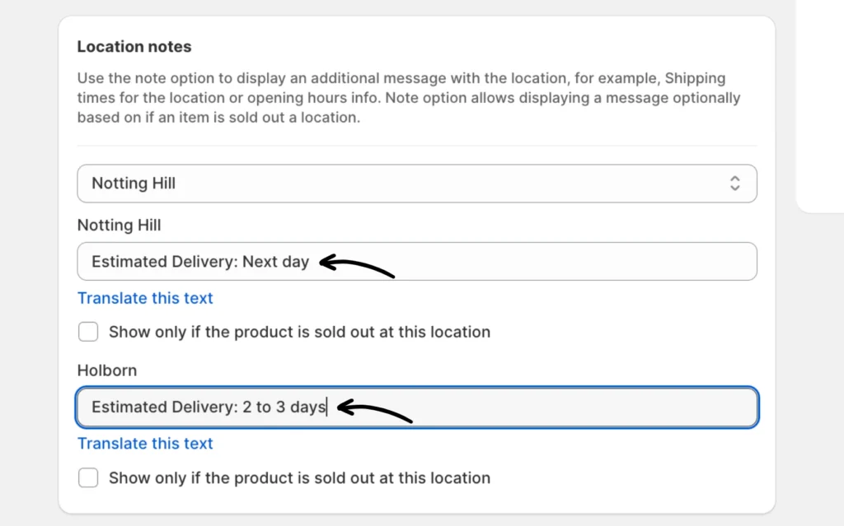Click the arrow pointing at Next day
This screenshot has height=526, width=844.
coord(357,266)
